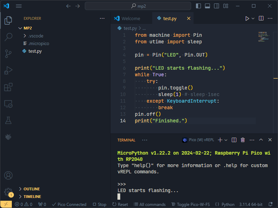Open Run and Debug view
This screenshot has width=278, height=208.
point(8,70)
